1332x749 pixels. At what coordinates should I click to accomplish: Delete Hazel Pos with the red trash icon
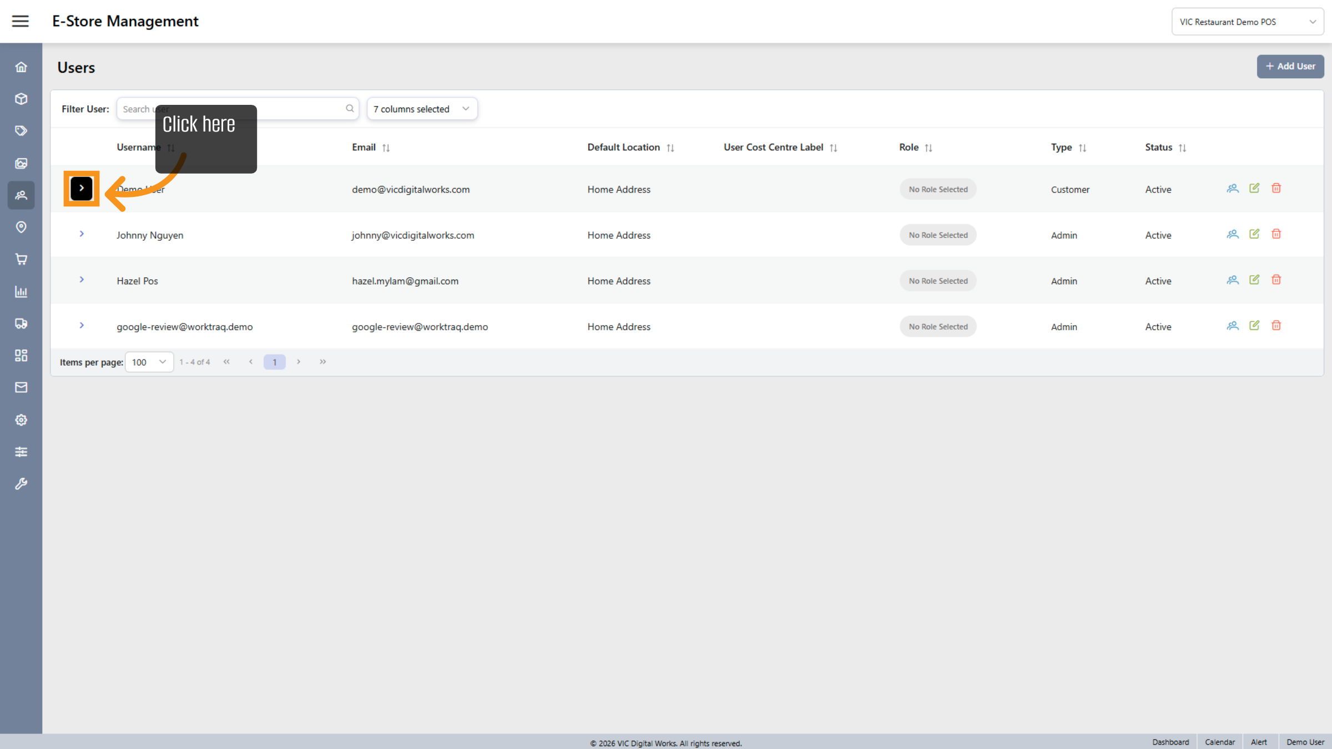click(x=1276, y=280)
